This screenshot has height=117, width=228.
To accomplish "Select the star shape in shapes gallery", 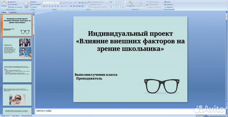I will [x=123, y=7].
